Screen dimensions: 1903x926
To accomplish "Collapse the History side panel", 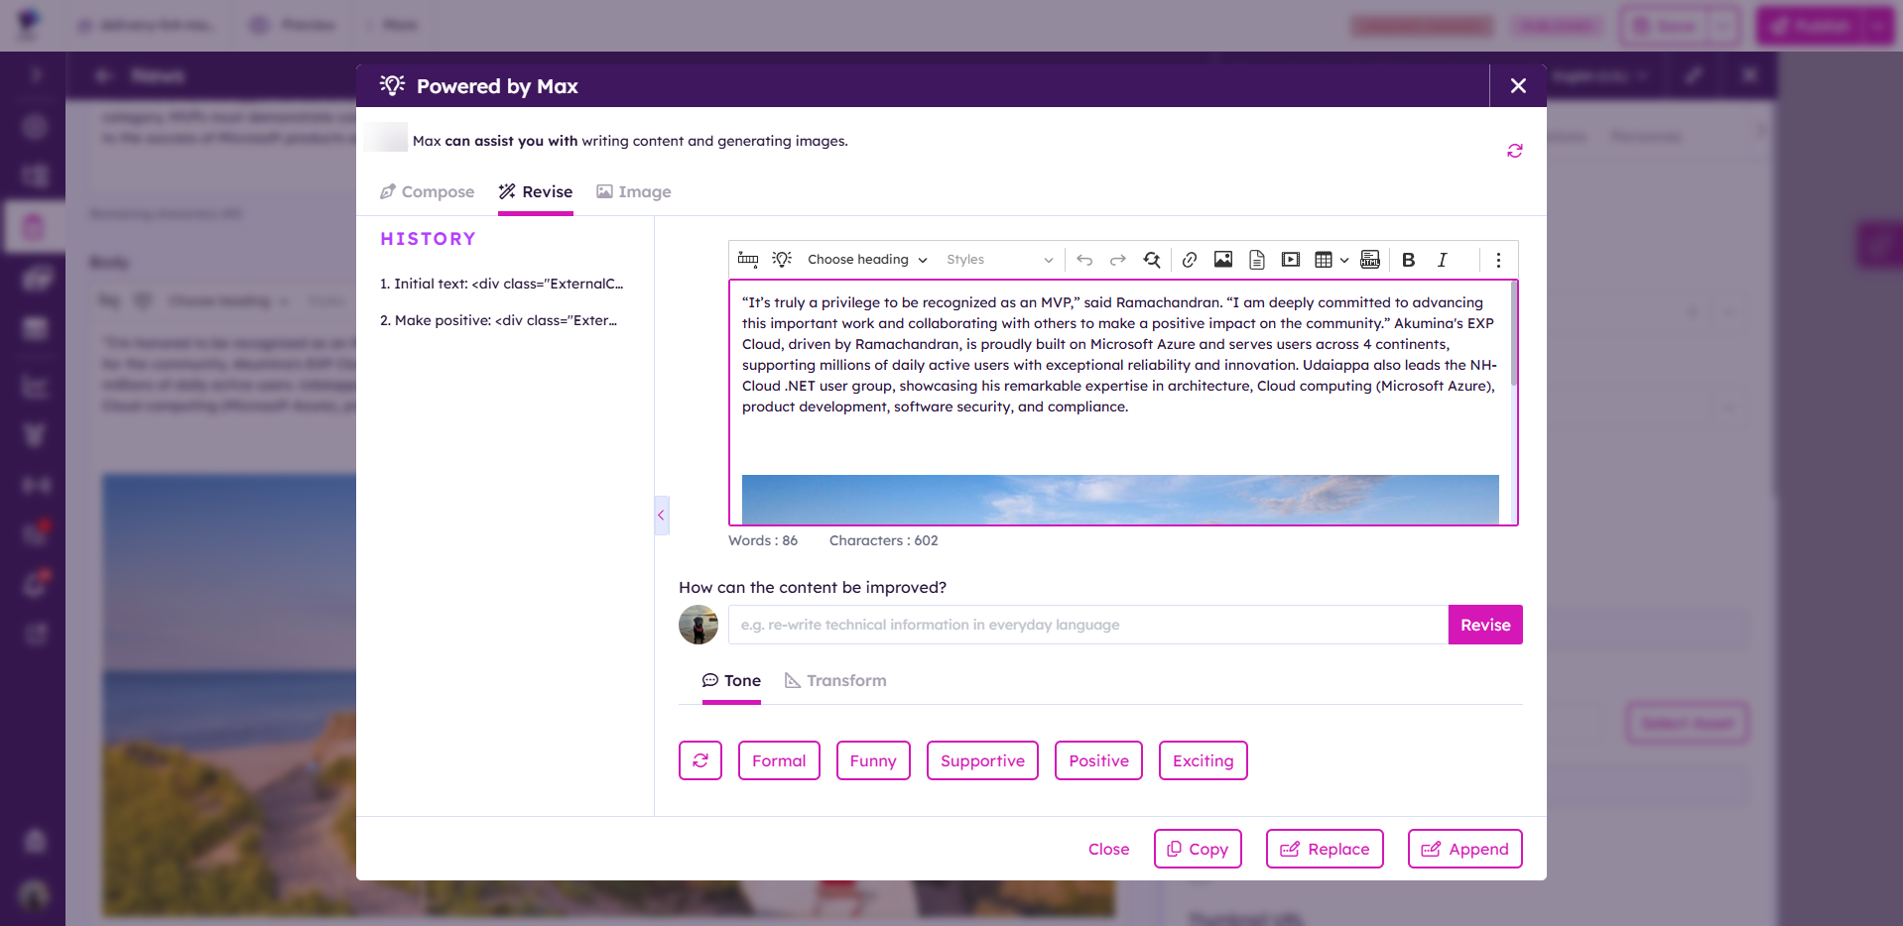I will point(661,516).
